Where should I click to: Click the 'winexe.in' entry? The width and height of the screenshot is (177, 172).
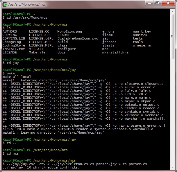tap(142, 45)
